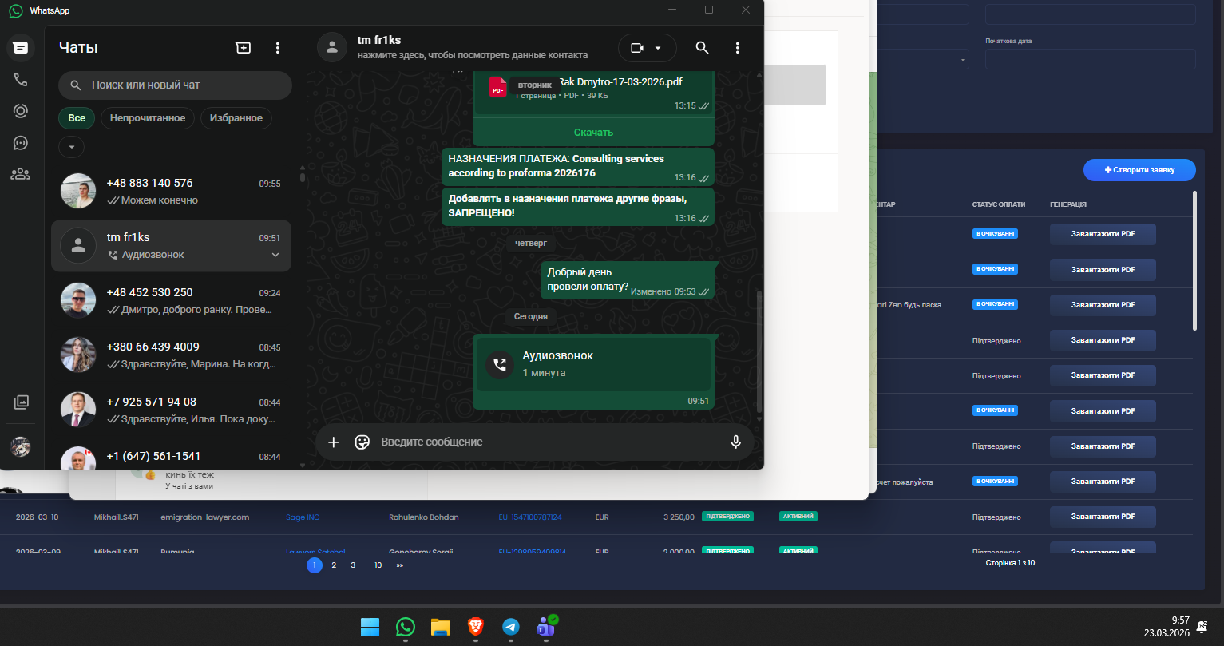Open the chat with +48 452 530 250

[171, 300]
